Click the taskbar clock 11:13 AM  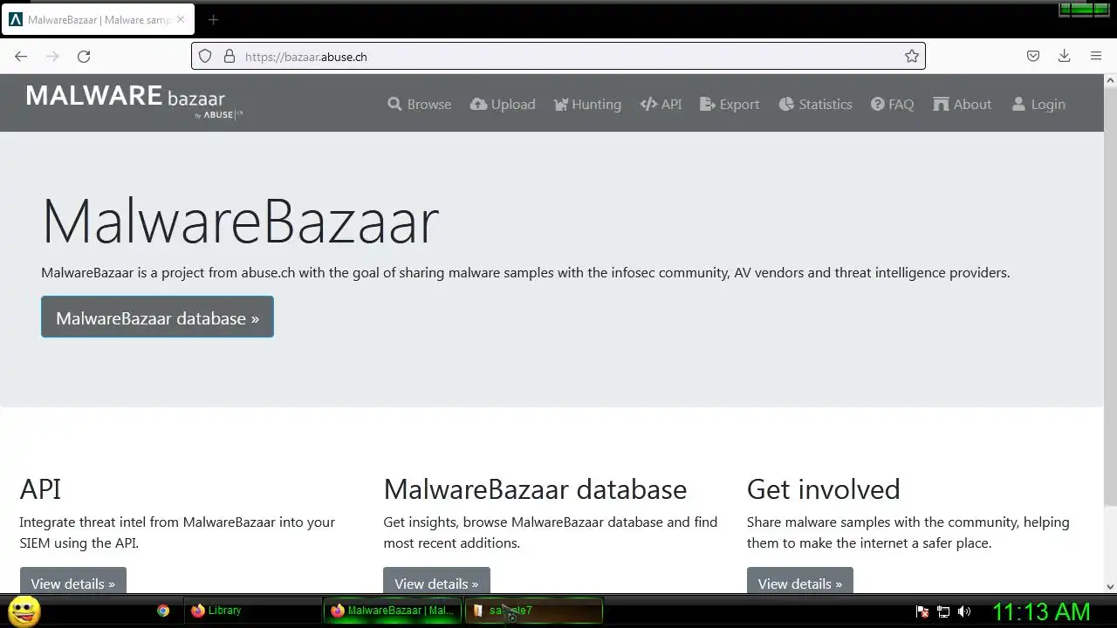[x=1041, y=611]
